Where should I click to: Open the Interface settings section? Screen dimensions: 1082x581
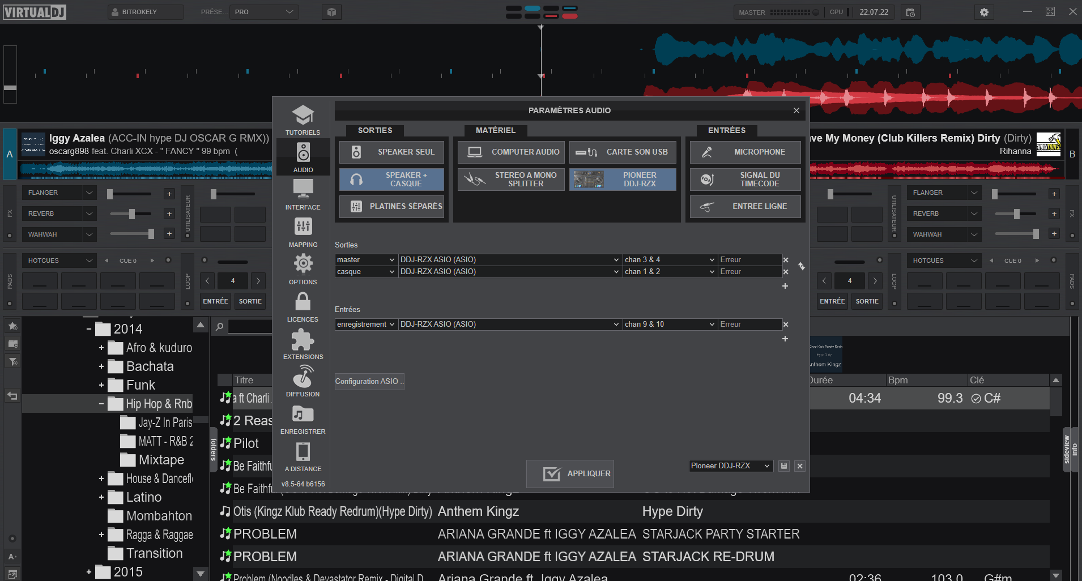pyautogui.click(x=303, y=195)
